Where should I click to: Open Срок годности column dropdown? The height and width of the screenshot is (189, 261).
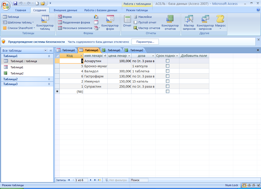tap(177, 56)
